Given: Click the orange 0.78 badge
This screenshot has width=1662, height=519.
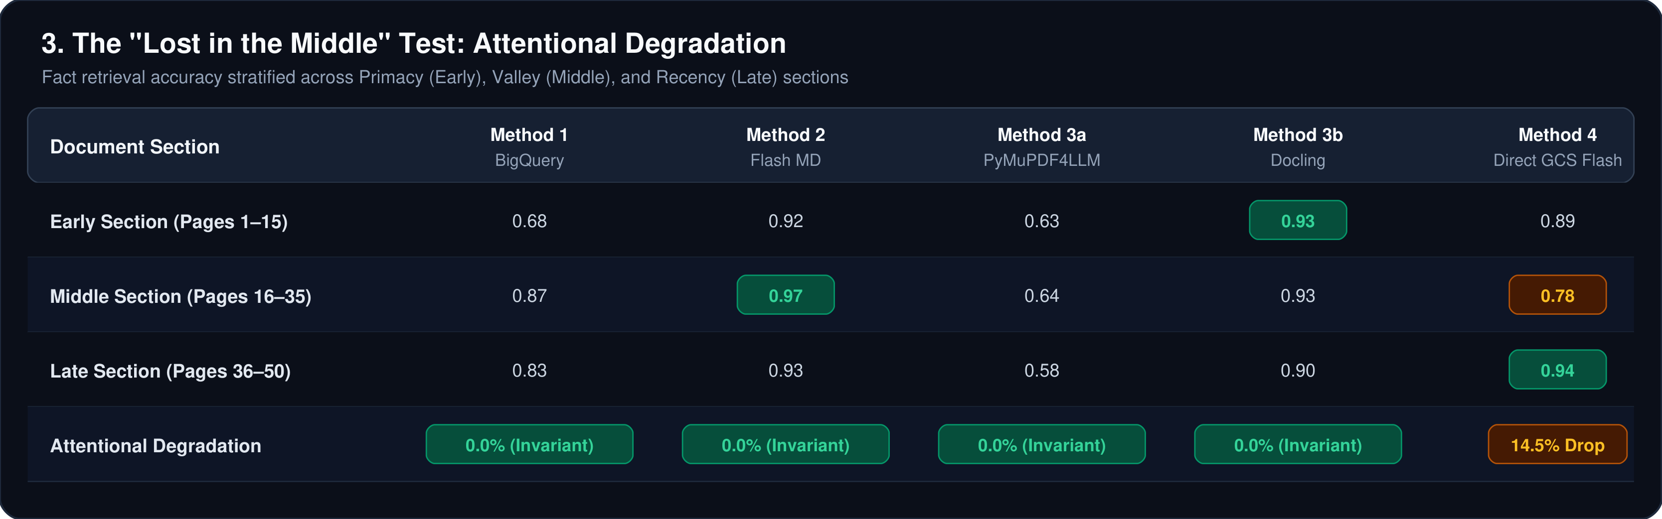Looking at the screenshot, I should pos(1557,295).
